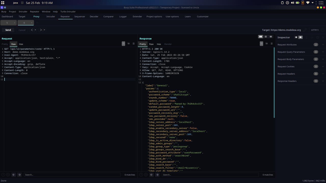326x183 pixels.
Task: Send the request
Action: (8, 30)
